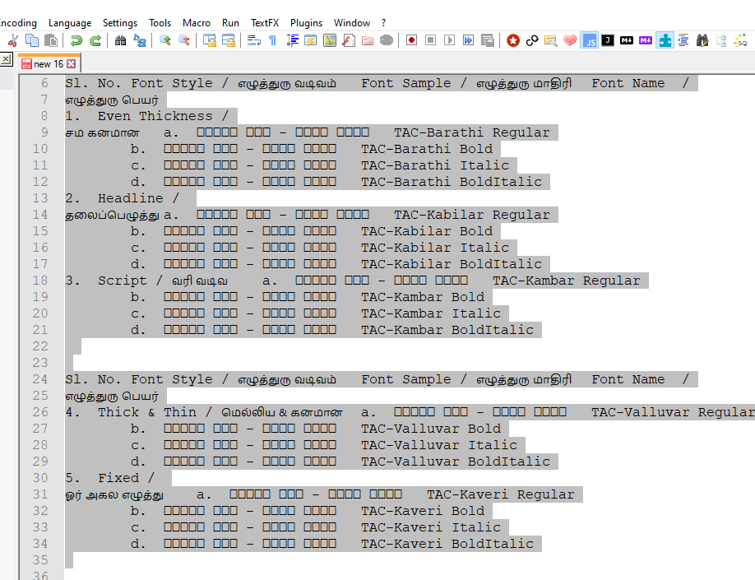Toggle Word Wrap toolbar button
The image size is (755, 580).
pos(254,40)
